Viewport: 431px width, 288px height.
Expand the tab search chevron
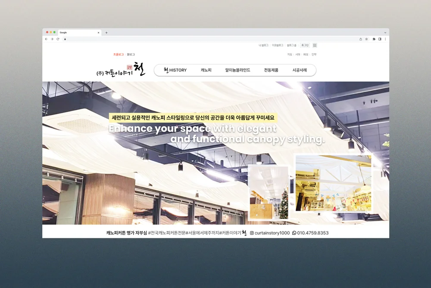(x=385, y=32)
